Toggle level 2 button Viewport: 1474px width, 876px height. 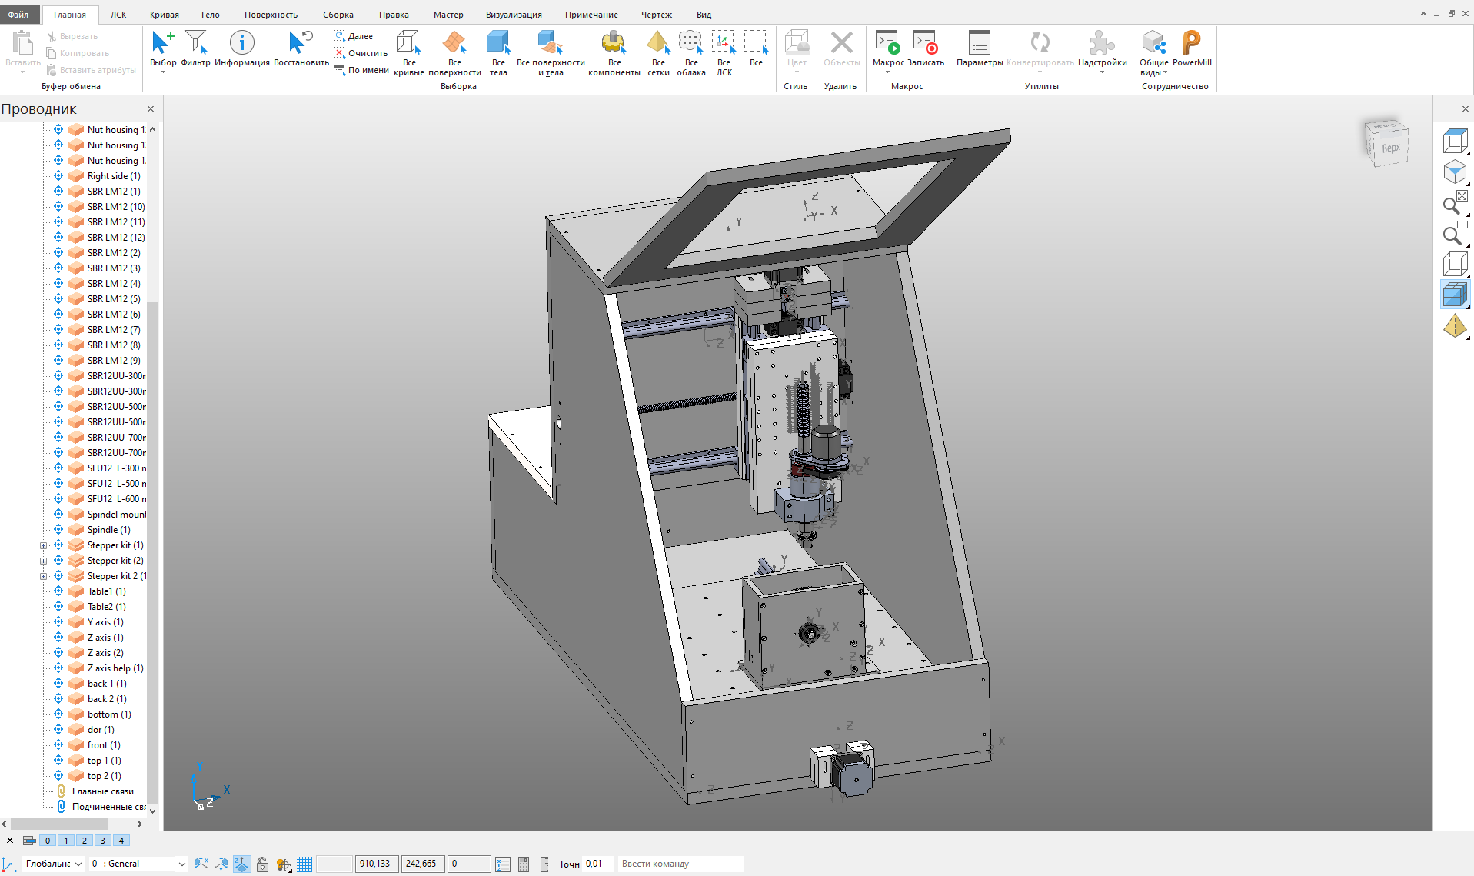click(x=85, y=841)
